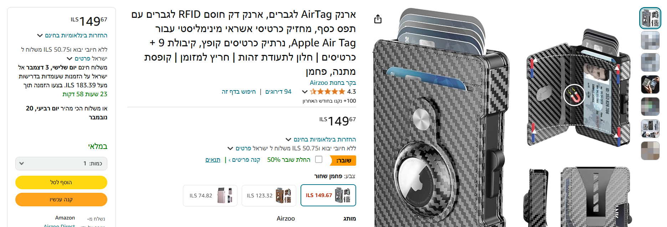Open the coupon terms link
Screen dimensions: 667x227
click(213, 160)
